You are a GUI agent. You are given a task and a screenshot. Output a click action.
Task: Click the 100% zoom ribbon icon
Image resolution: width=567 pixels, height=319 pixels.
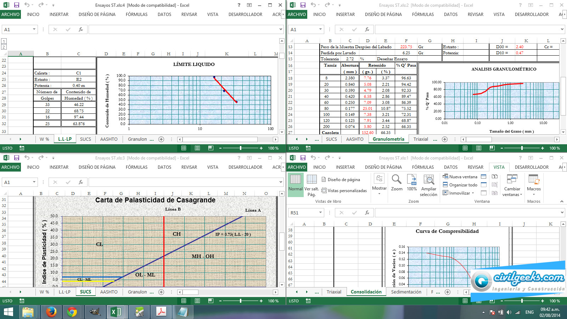tap(412, 183)
